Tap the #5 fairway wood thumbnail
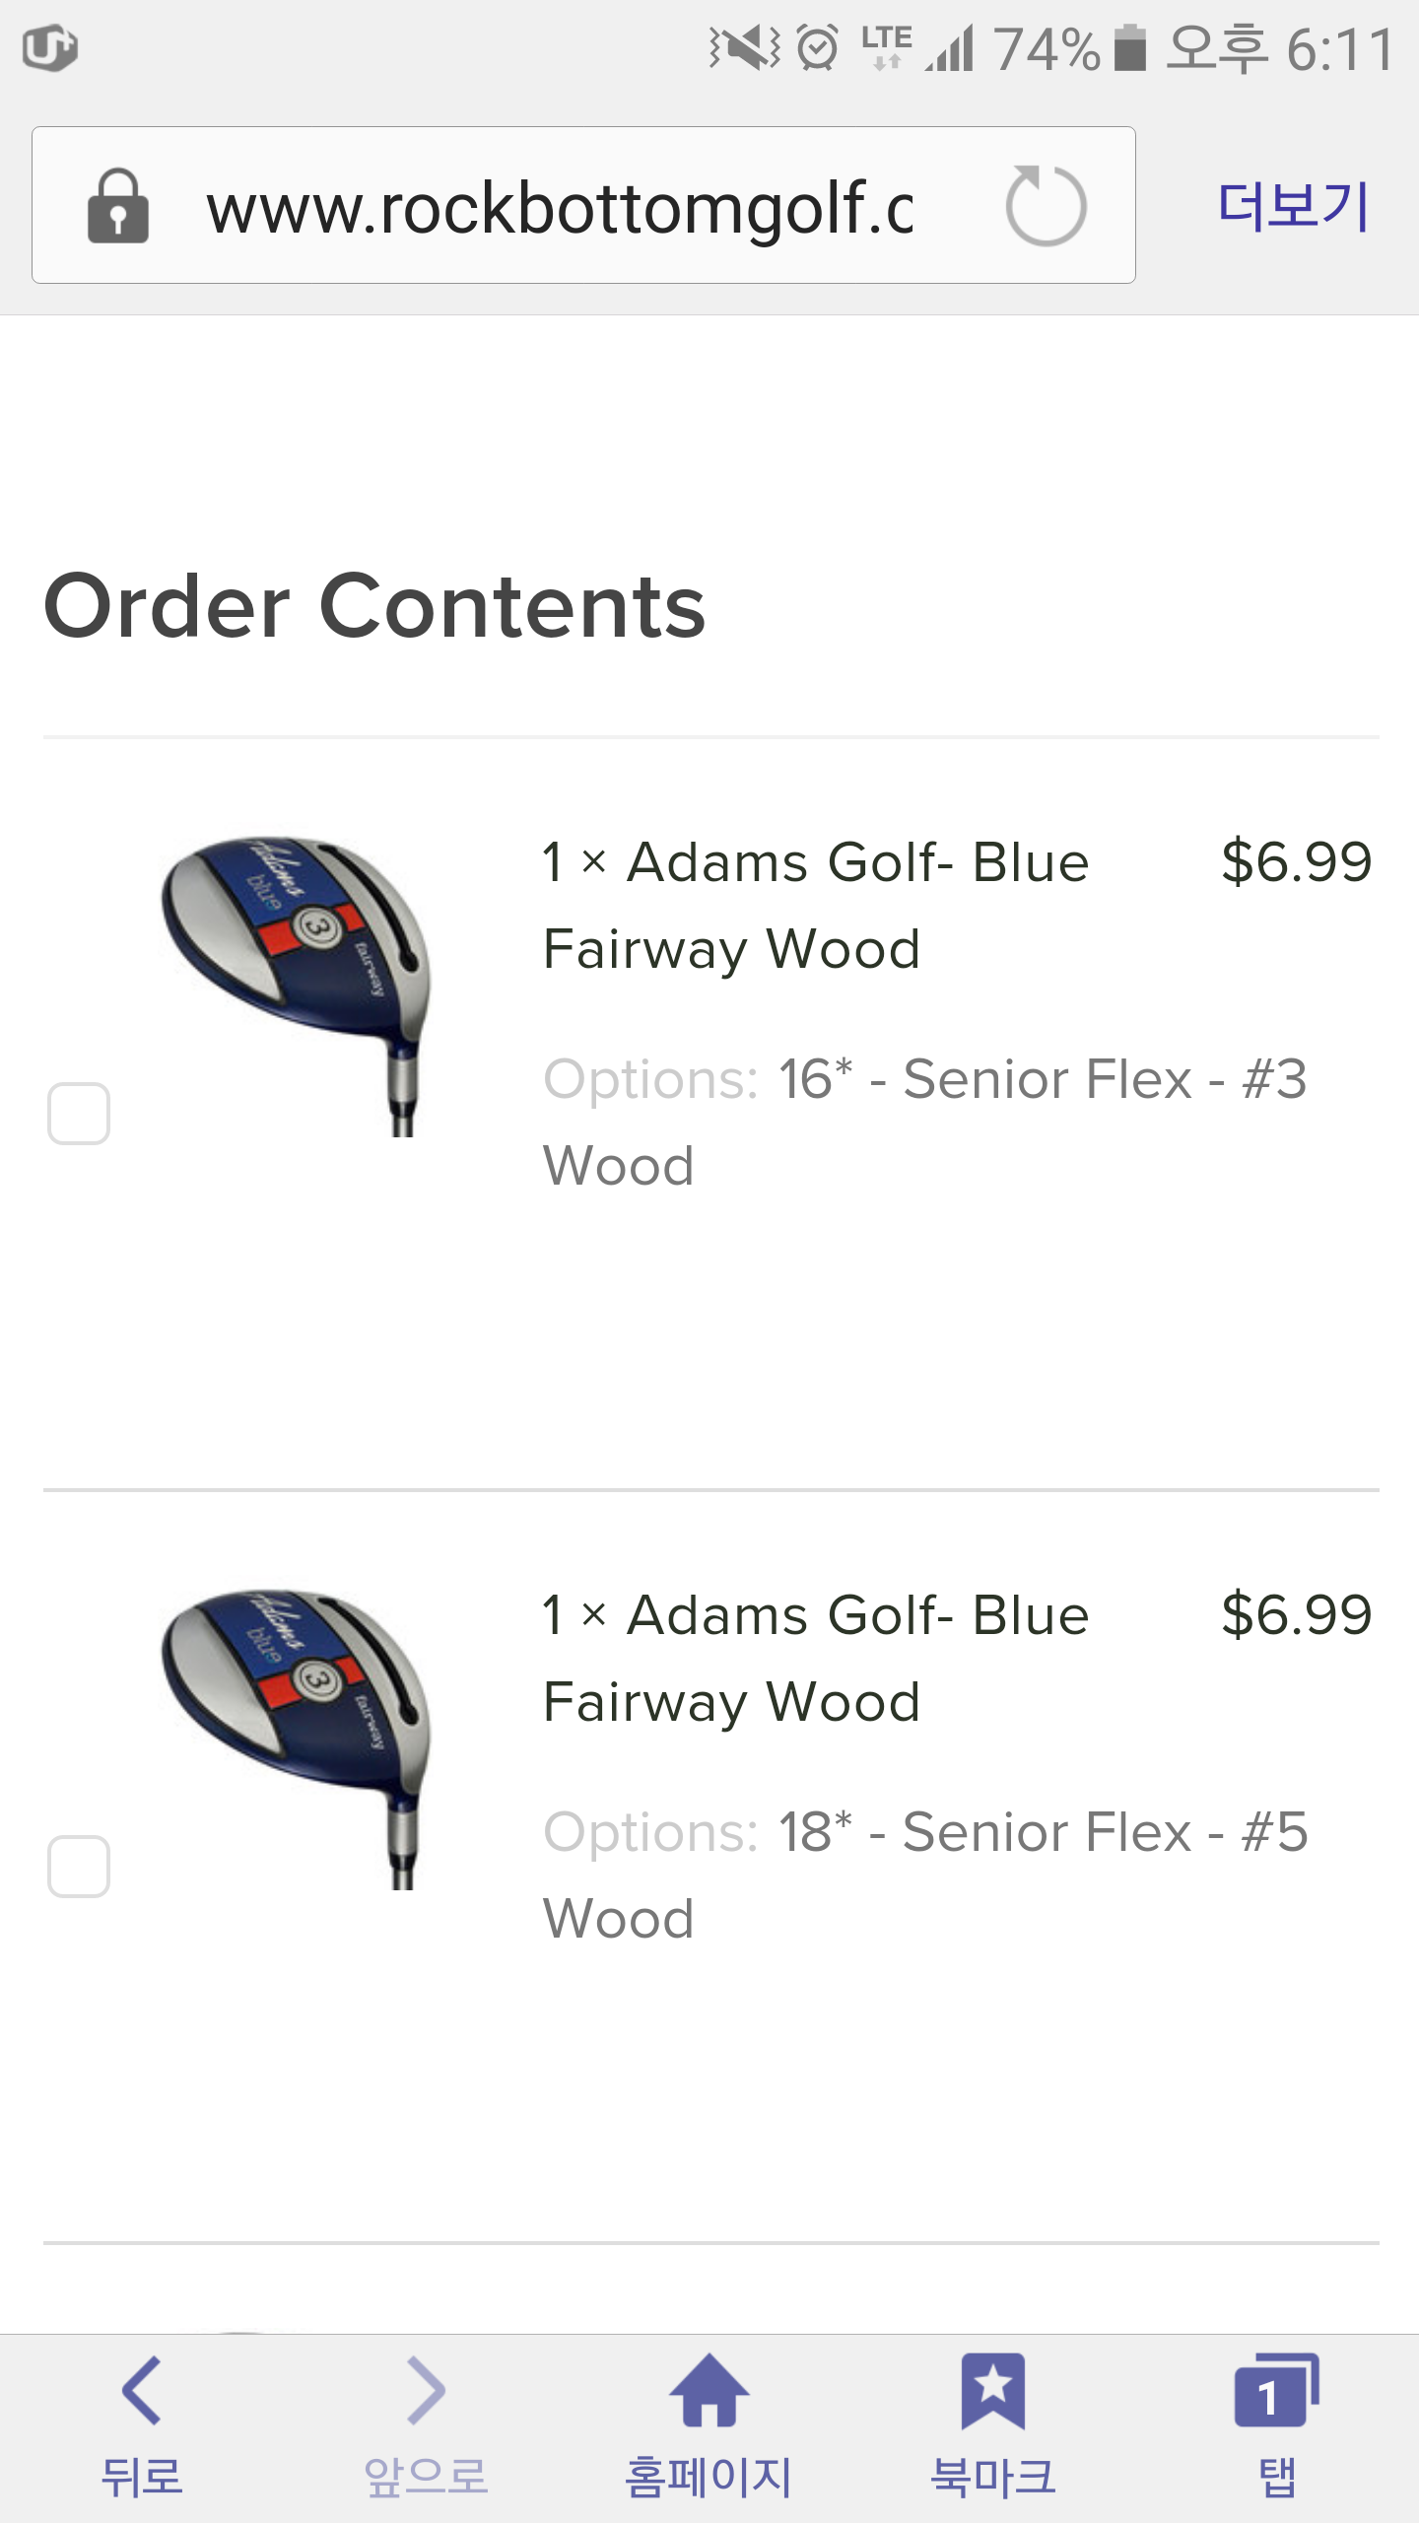1419x2523 pixels. [x=296, y=1739]
